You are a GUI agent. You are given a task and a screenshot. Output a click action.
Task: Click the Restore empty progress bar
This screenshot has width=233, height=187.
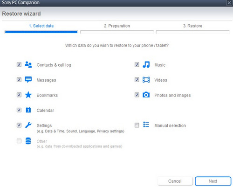(x=192, y=32)
